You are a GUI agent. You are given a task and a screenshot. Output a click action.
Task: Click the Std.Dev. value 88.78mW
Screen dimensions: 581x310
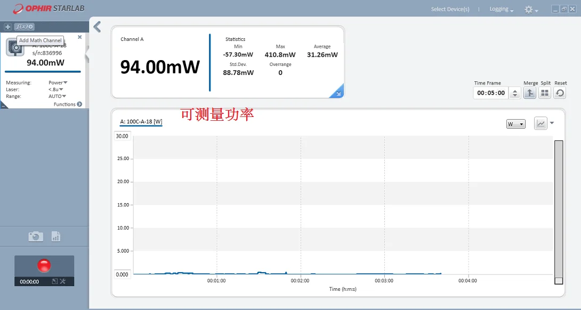(x=238, y=73)
